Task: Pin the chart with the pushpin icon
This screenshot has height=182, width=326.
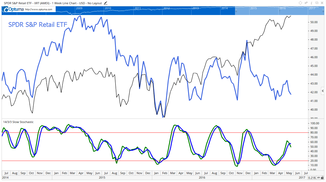Action: point(306,3)
